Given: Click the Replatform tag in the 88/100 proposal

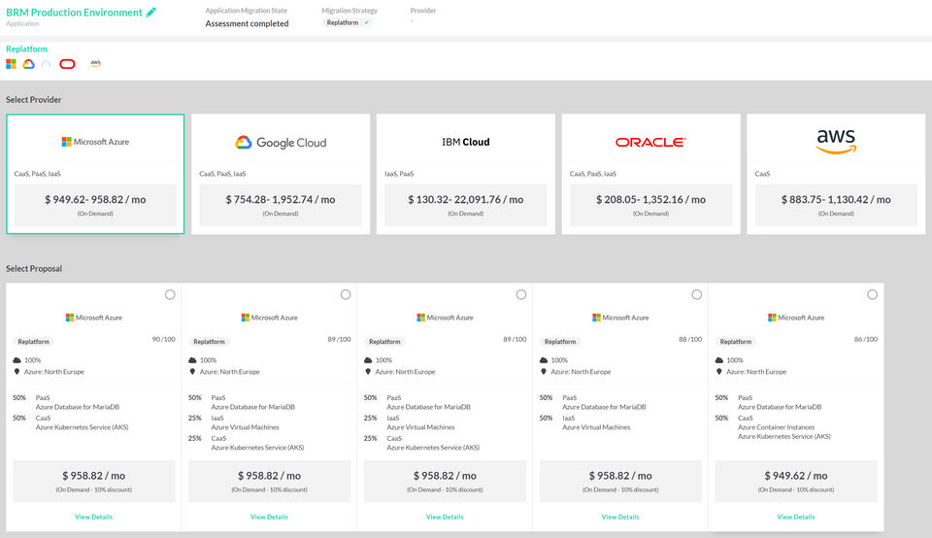Looking at the screenshot, I should point(560,342).
